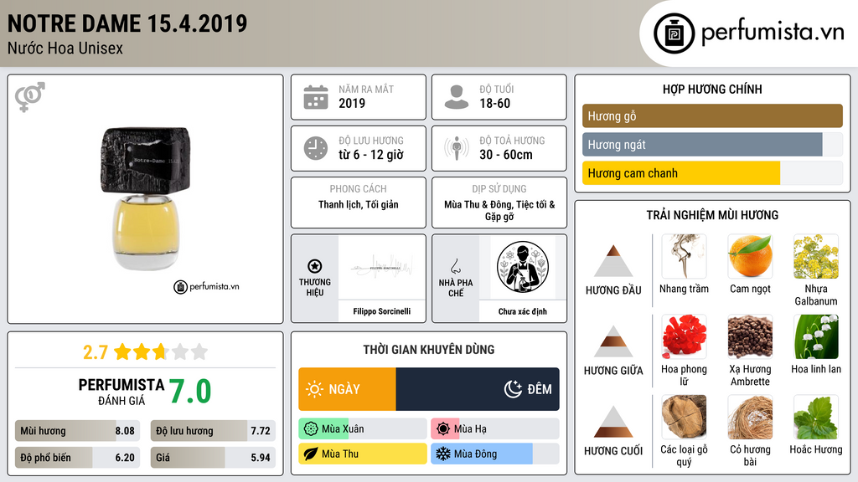858x482 pixels.
Task: Click the 2.7 star rating stars
Action: (x=161, y=351)
